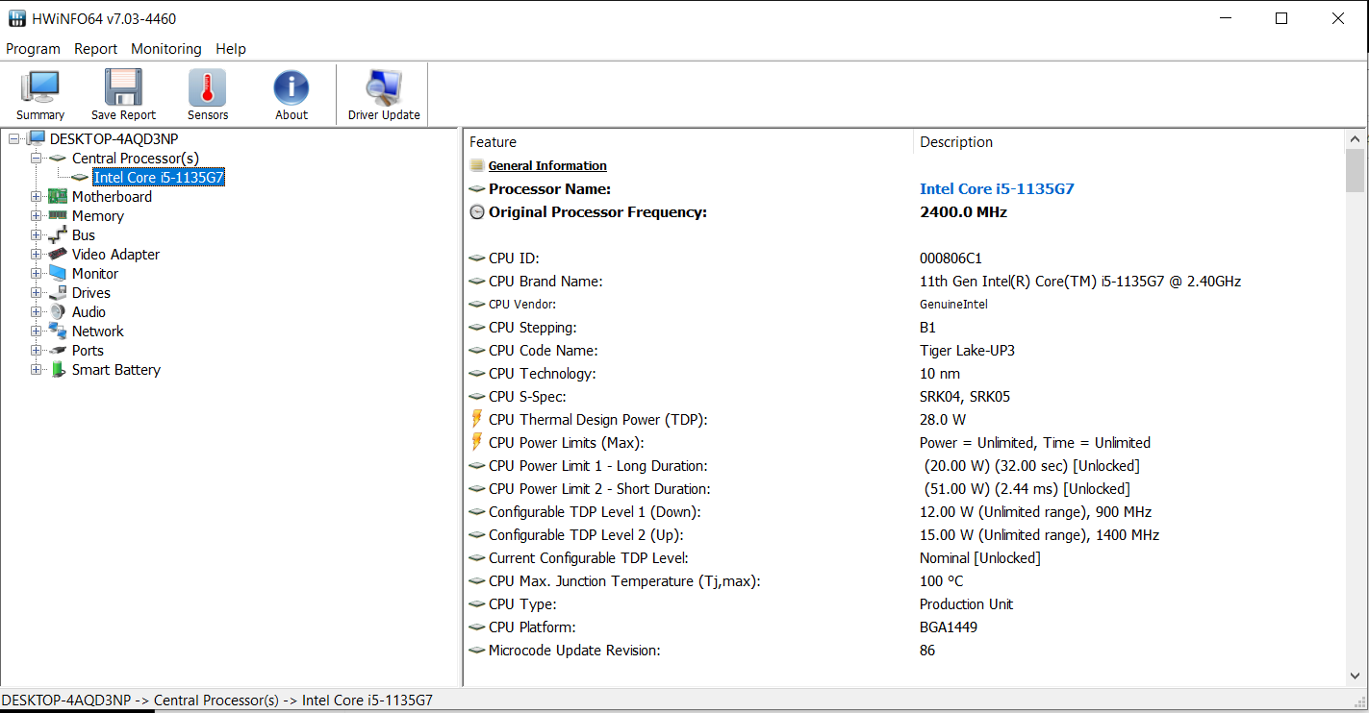This screenshot has width=1369, height=713.
Task: Collapse the Central Processor(s) node
Action: 36,159
